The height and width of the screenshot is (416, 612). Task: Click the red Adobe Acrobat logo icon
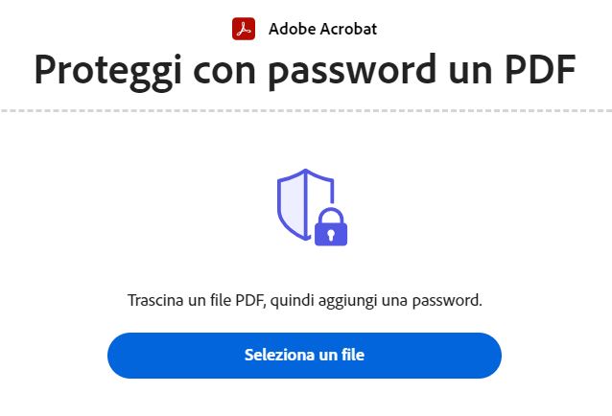point(244,29)
